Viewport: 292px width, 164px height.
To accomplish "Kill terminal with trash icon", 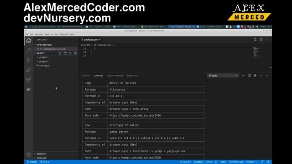I will point(255,76).
